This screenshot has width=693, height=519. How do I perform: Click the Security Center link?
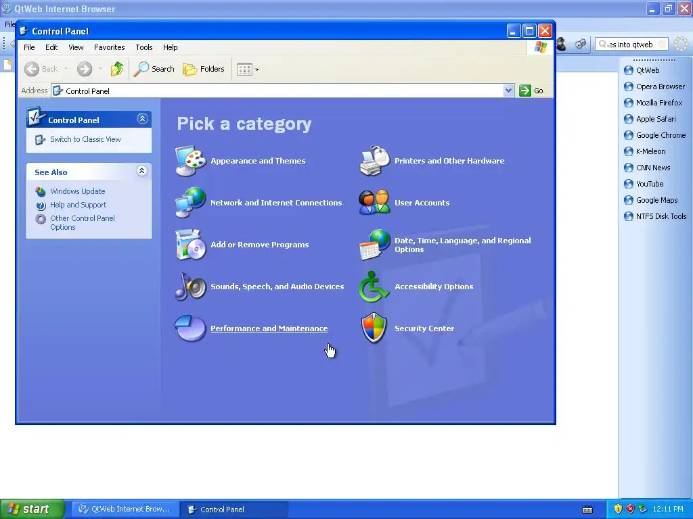tap(424, 328)
